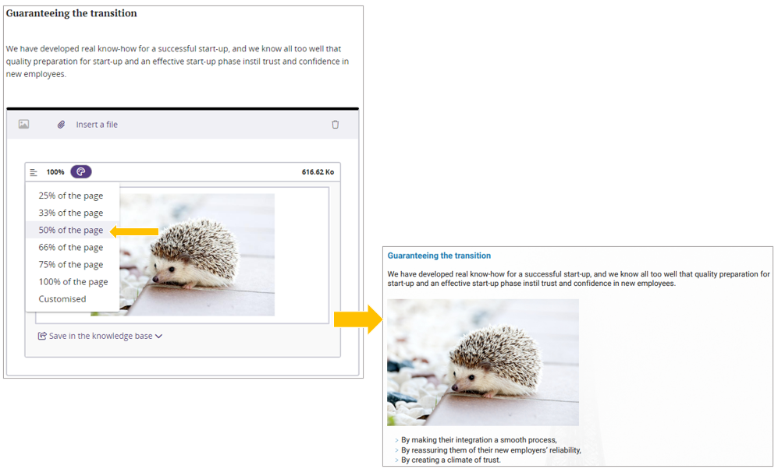Select 75% of the page

click(71, 264)
